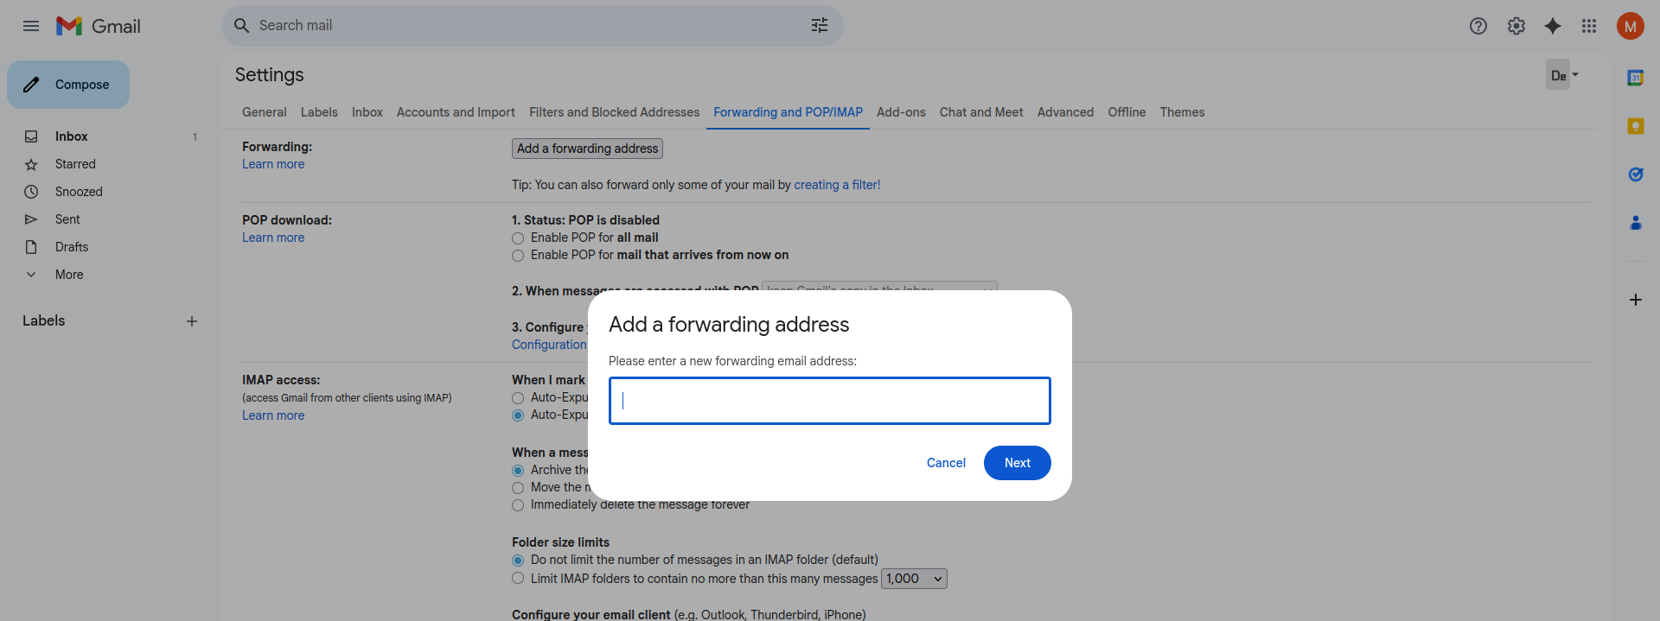Select the first Auto-Expunge radio option
The height and width of the screenshot is (621, 1660).
[x=518, y=398]
